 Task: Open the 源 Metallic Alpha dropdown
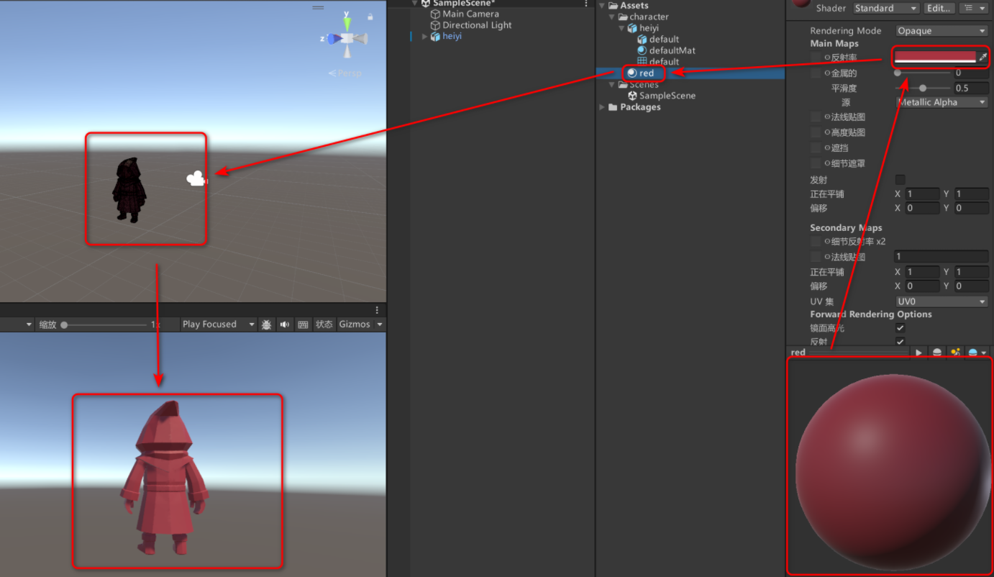[x=942, y=102]
